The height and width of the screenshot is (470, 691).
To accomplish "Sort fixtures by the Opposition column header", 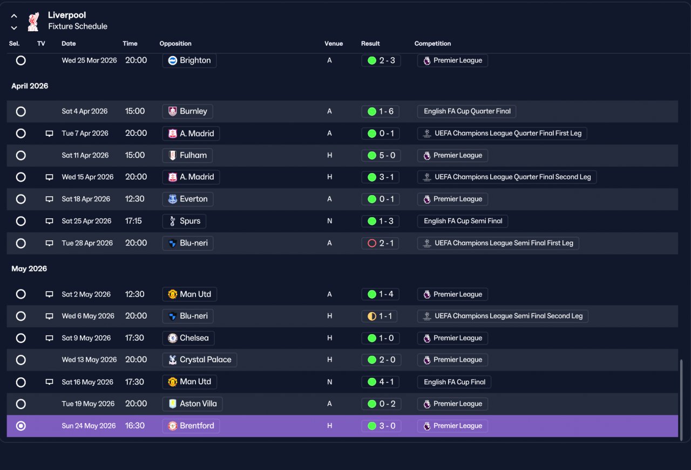I will [175, 44].
